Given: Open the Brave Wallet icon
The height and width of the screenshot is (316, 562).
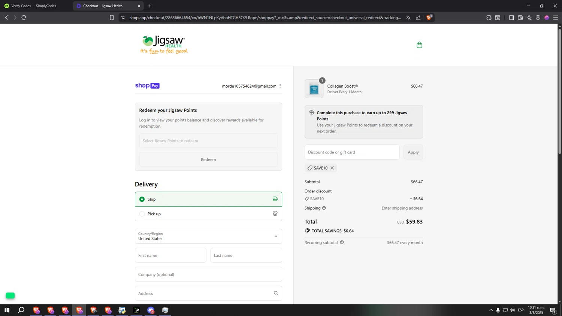Looking at the screenshot, I should [x=520, y=18].
